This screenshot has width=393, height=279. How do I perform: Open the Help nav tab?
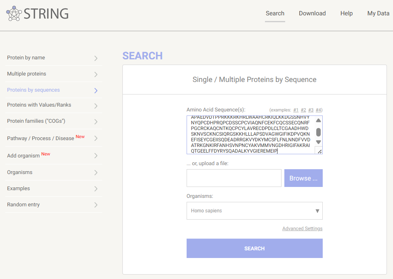click(x=347, y=13)
